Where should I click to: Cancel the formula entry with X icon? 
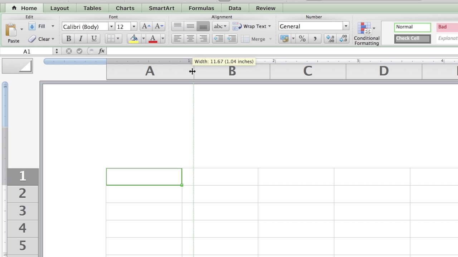click(x=69, y=51)
